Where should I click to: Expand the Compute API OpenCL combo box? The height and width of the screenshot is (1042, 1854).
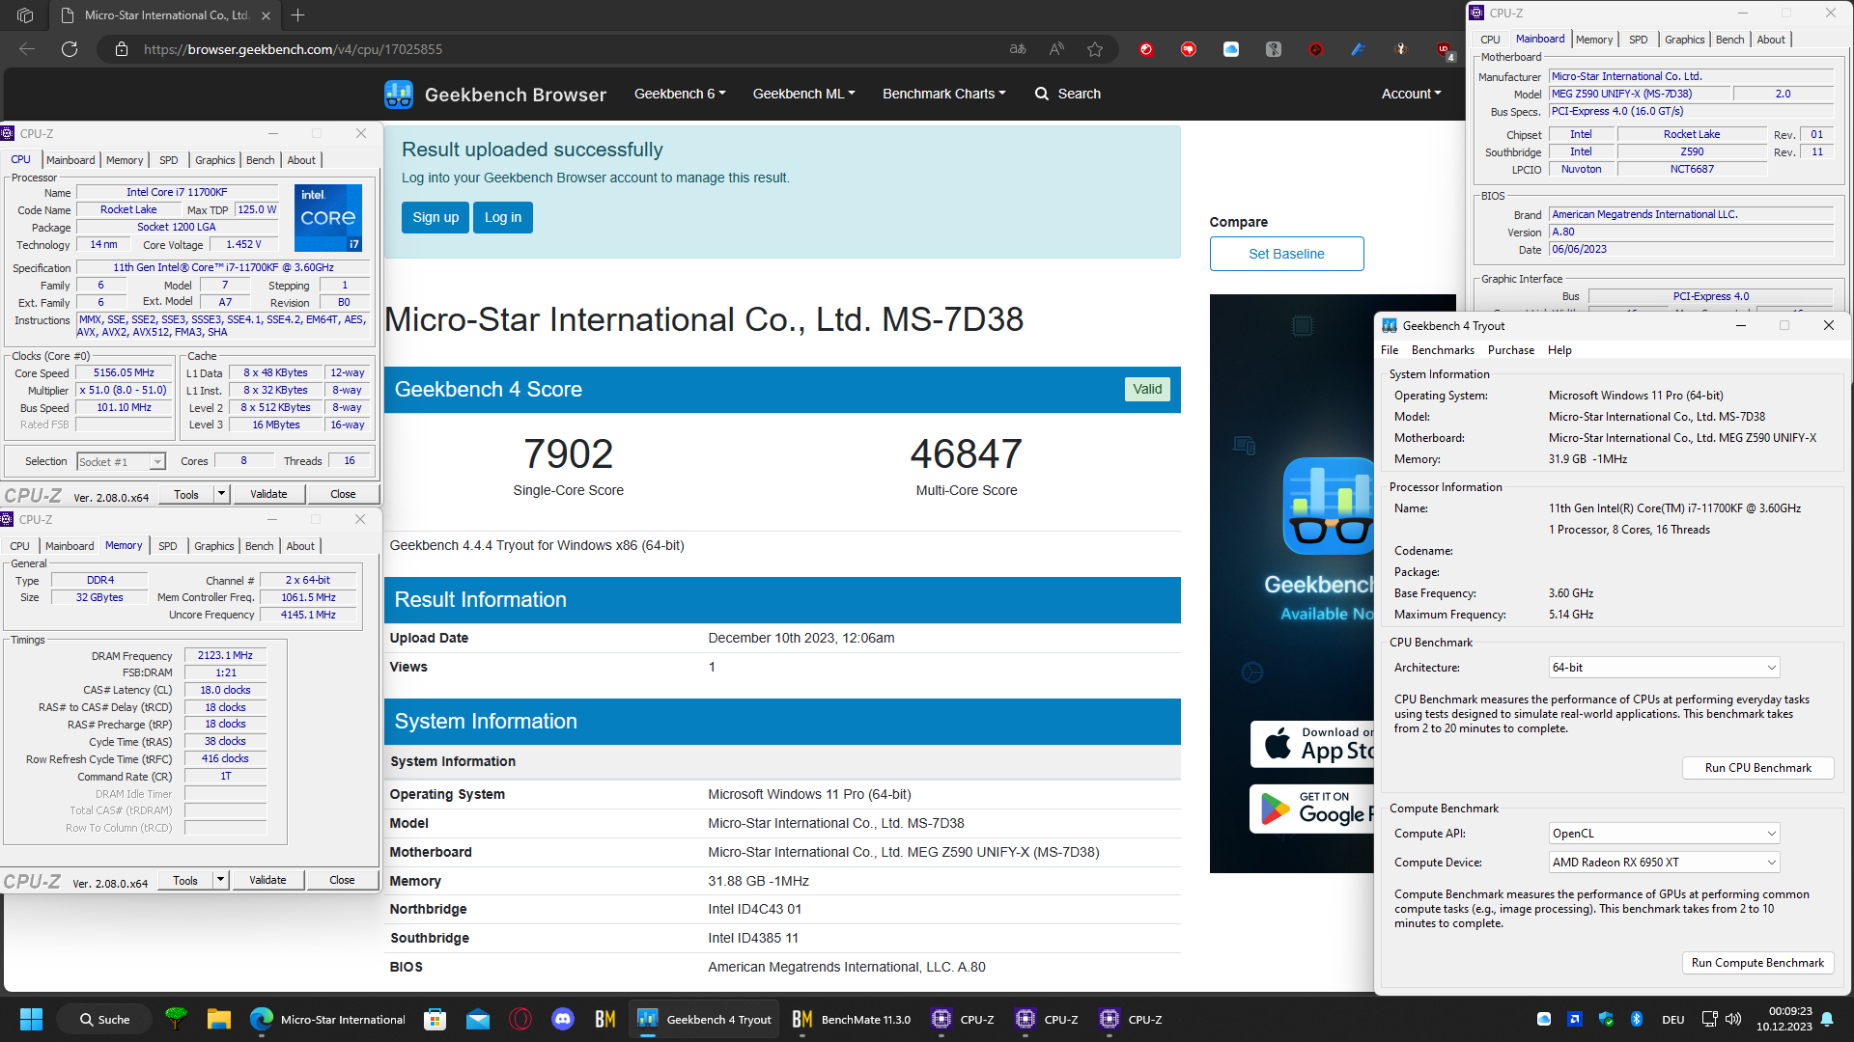tap(1664, 834)
